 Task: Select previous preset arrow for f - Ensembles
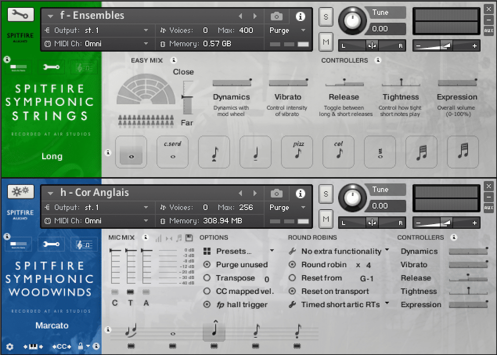pyautogui.click(x=240, y=16)
